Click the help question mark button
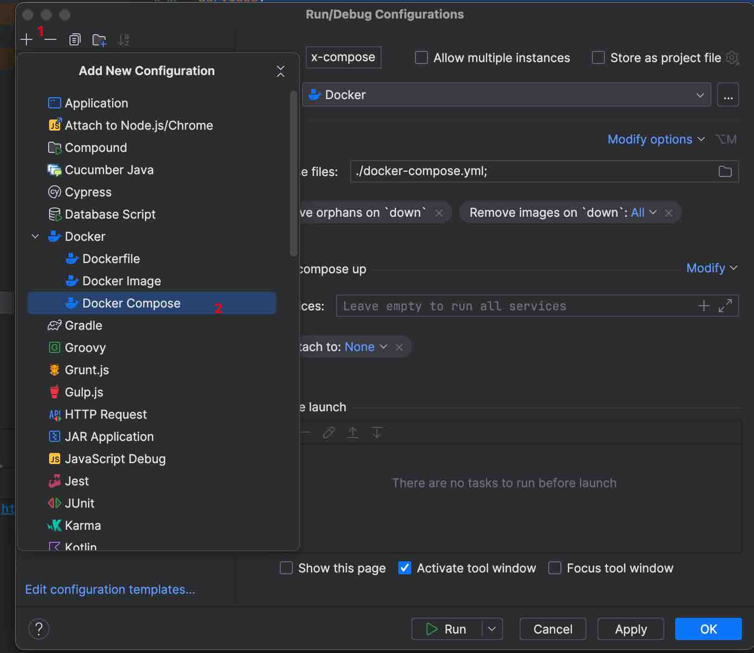 pos(39,629)
